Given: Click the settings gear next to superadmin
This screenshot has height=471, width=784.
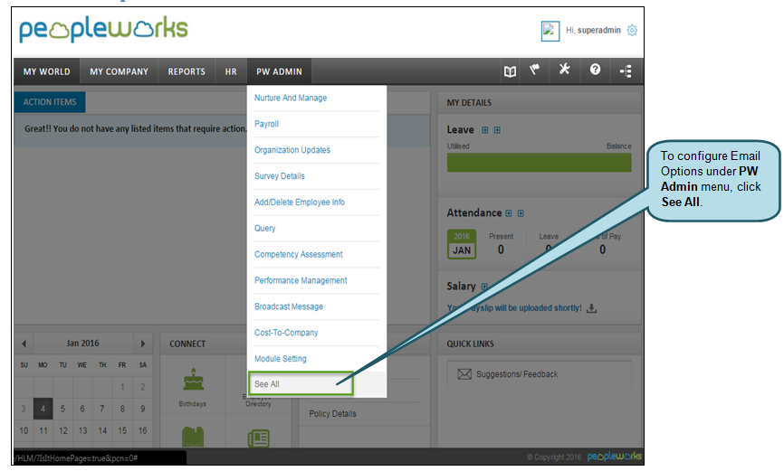Looking at the screenshot, I should (x=632, y=31).
